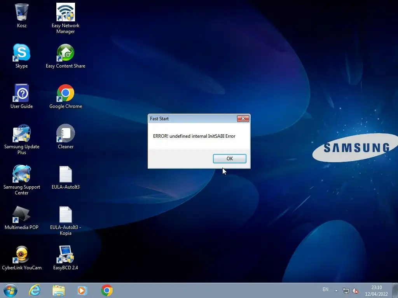This screenshot has width=398, height=298.
Task: Show hidden tray icons arrow
Action: pos(336,291)
